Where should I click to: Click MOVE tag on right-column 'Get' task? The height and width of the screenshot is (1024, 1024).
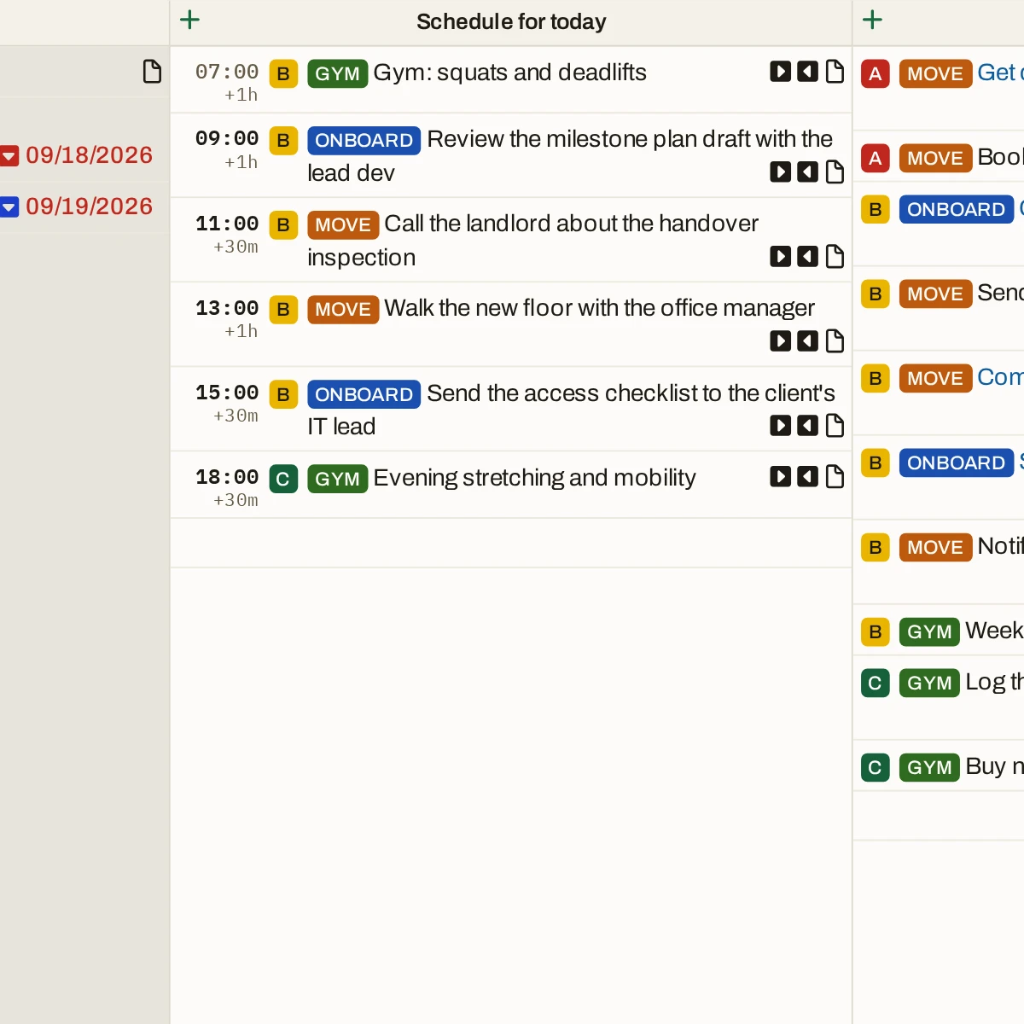pyautogui.click(x=935, y=73)
